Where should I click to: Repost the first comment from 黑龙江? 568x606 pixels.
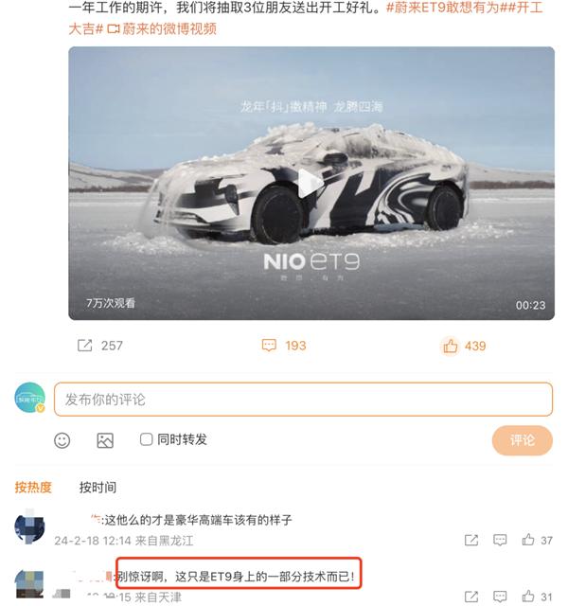tap(471, 540)
